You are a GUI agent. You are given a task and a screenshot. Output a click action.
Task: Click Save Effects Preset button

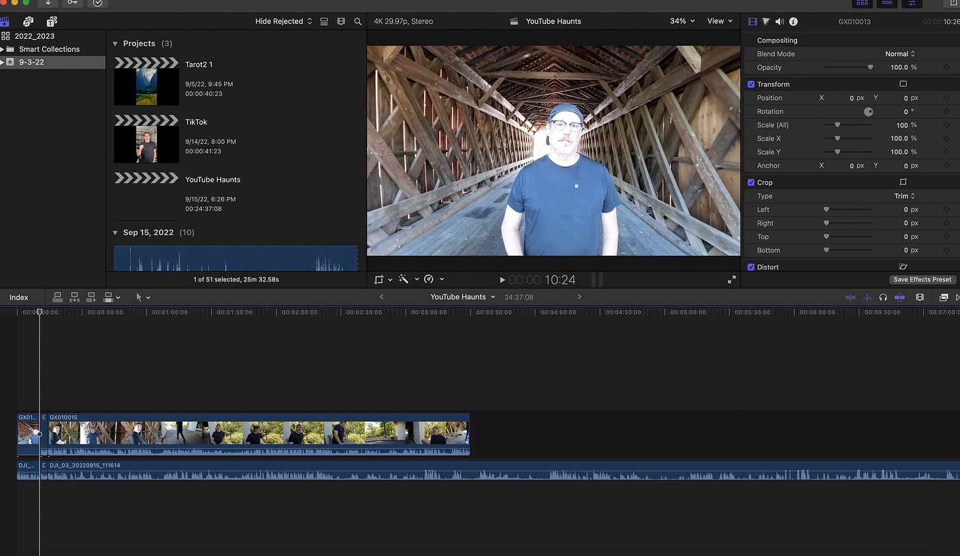922,279
